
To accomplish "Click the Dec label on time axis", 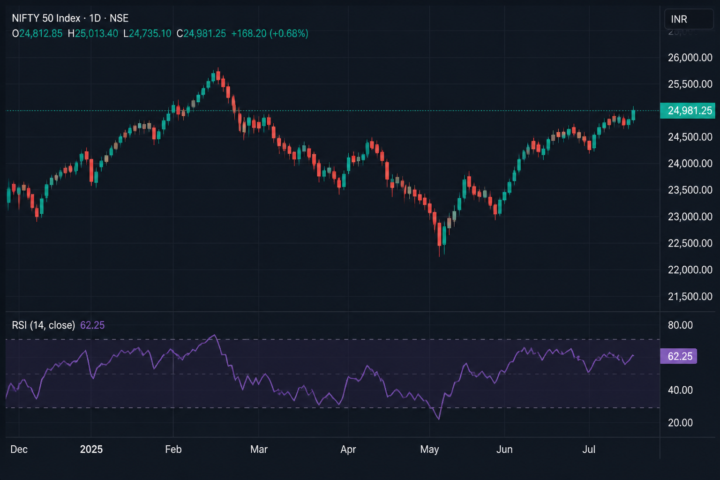I will (19, 450).
